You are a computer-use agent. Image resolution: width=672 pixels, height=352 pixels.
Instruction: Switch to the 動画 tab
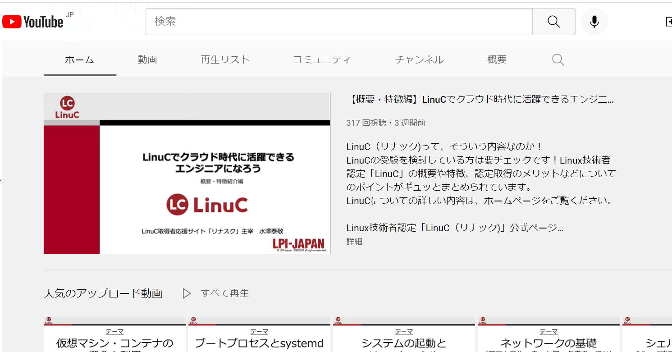(x=147, y=59)
